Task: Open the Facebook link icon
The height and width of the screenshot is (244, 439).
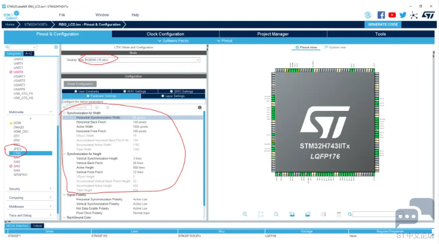Action: (x=381, y=15)
